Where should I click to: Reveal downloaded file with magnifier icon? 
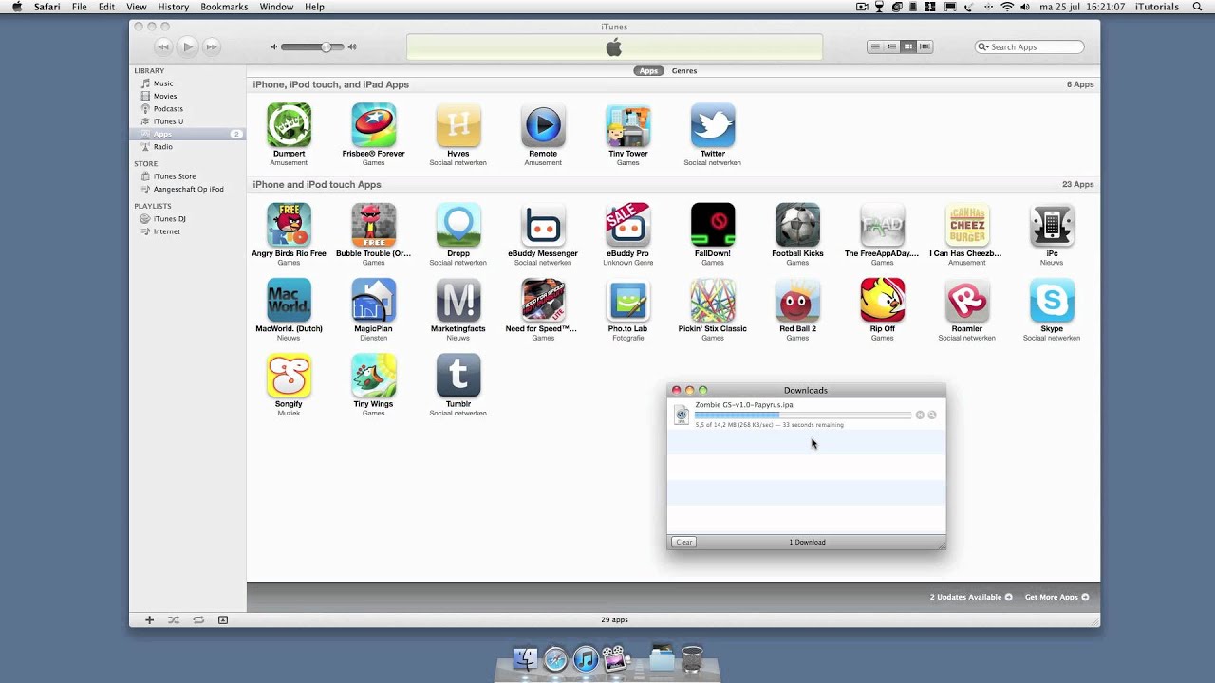click(932, 415)
